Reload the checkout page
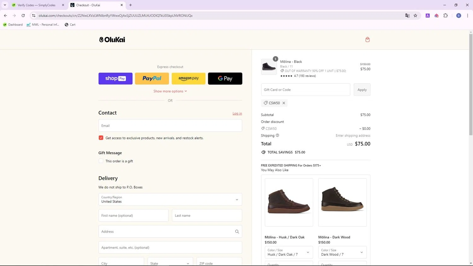The height and width of the screenshot is (266, 473). 23,15
